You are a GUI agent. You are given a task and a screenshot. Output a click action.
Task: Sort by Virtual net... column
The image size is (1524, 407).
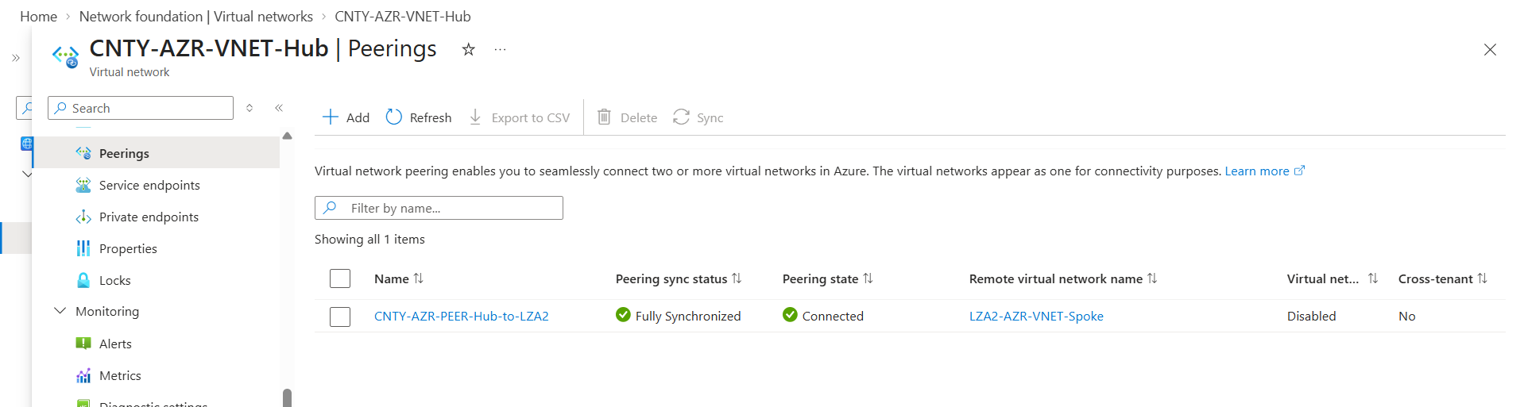1333,278
